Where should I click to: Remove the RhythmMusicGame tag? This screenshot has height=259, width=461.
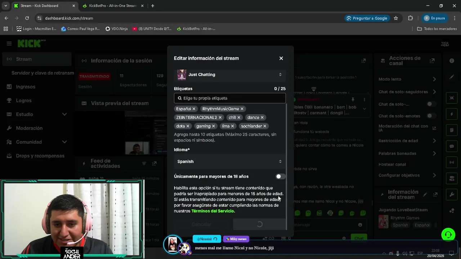point(242,109)
